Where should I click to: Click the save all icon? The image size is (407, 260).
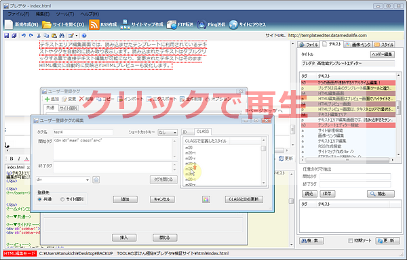pyautogui.click(x=14, y=36)
